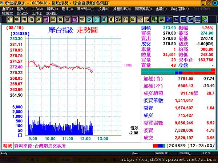The height and width of the screenshot is (163, 218).
Task: Click the blue 成 folder toolbar icon
Action: click(169, 20)
